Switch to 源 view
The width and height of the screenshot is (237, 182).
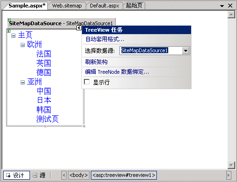point(39,175)
